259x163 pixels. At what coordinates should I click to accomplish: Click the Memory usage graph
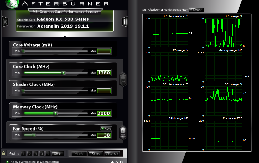pos(224,67)
